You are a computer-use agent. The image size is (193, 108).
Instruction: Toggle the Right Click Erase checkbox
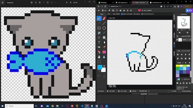coord(122,14)
